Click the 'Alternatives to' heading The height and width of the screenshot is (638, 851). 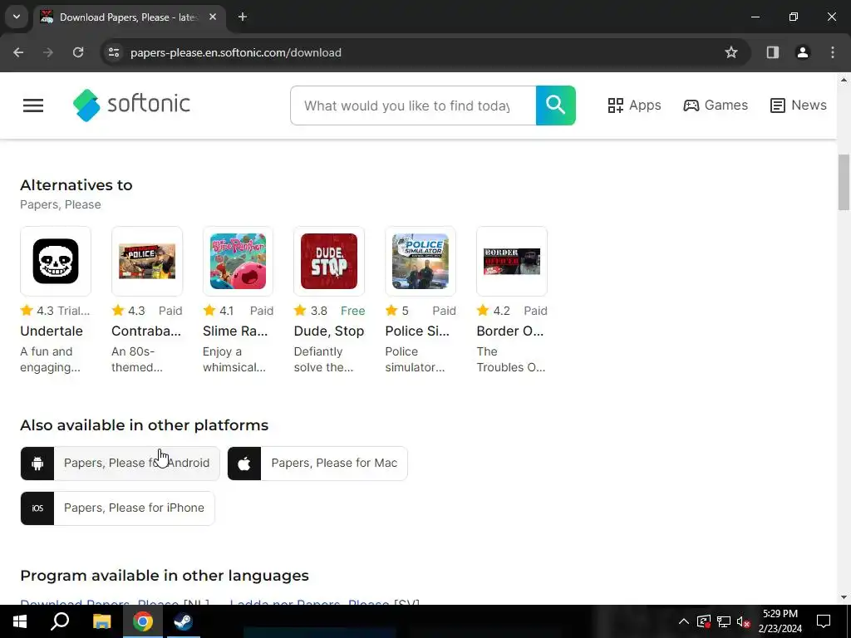(x=76, y=185)
